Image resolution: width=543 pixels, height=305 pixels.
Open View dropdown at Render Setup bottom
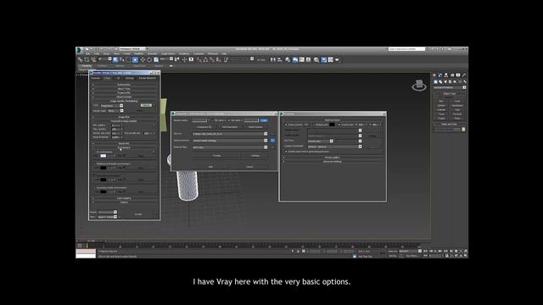107,217
